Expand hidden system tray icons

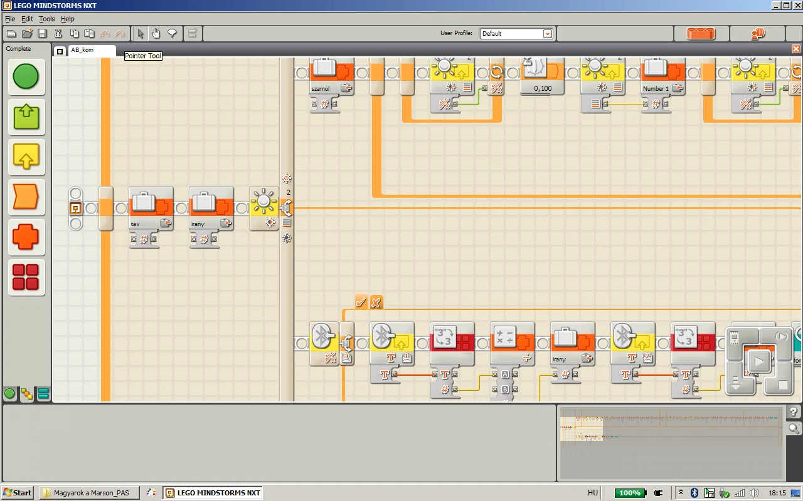tap(681, 493)
